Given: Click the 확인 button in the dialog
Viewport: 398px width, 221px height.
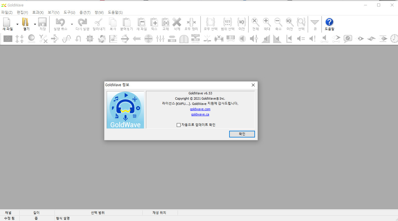Looking at the screenshot, I should (x=242, y=134).
